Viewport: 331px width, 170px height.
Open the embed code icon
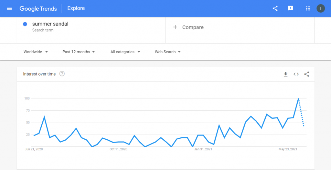pos(296,74)
